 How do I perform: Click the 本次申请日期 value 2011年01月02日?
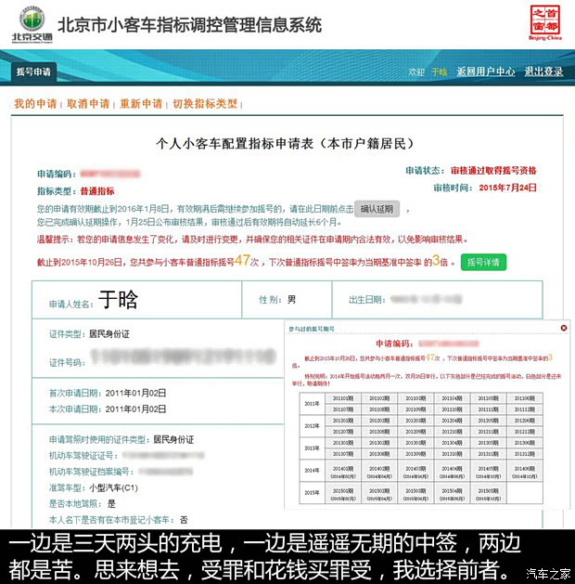tap(135, 409)
